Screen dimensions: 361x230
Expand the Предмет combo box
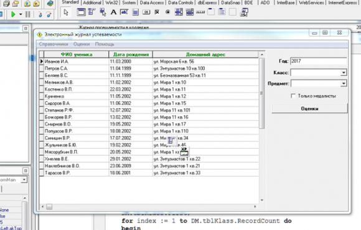tap(344, 83)
